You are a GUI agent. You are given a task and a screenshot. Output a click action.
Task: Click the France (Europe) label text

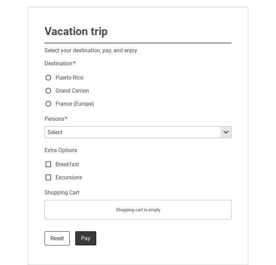(75, 104)
